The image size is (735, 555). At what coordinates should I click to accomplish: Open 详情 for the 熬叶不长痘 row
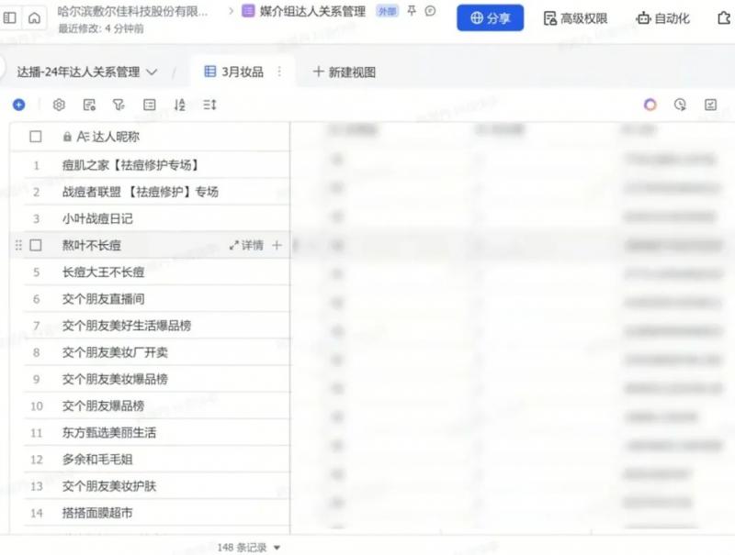click(246, 245)
